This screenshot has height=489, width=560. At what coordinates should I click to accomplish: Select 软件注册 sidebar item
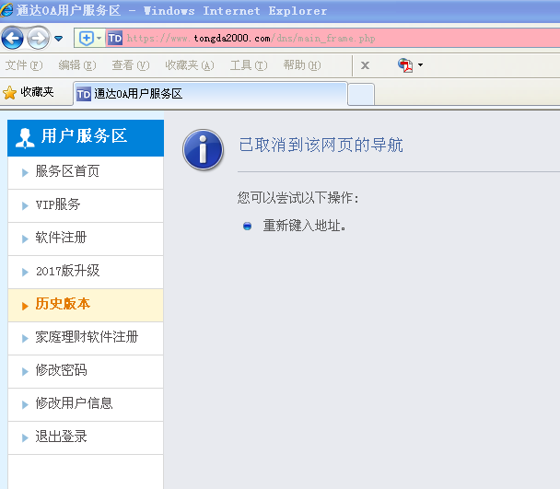pyautogui.click(x=61, y=238)
